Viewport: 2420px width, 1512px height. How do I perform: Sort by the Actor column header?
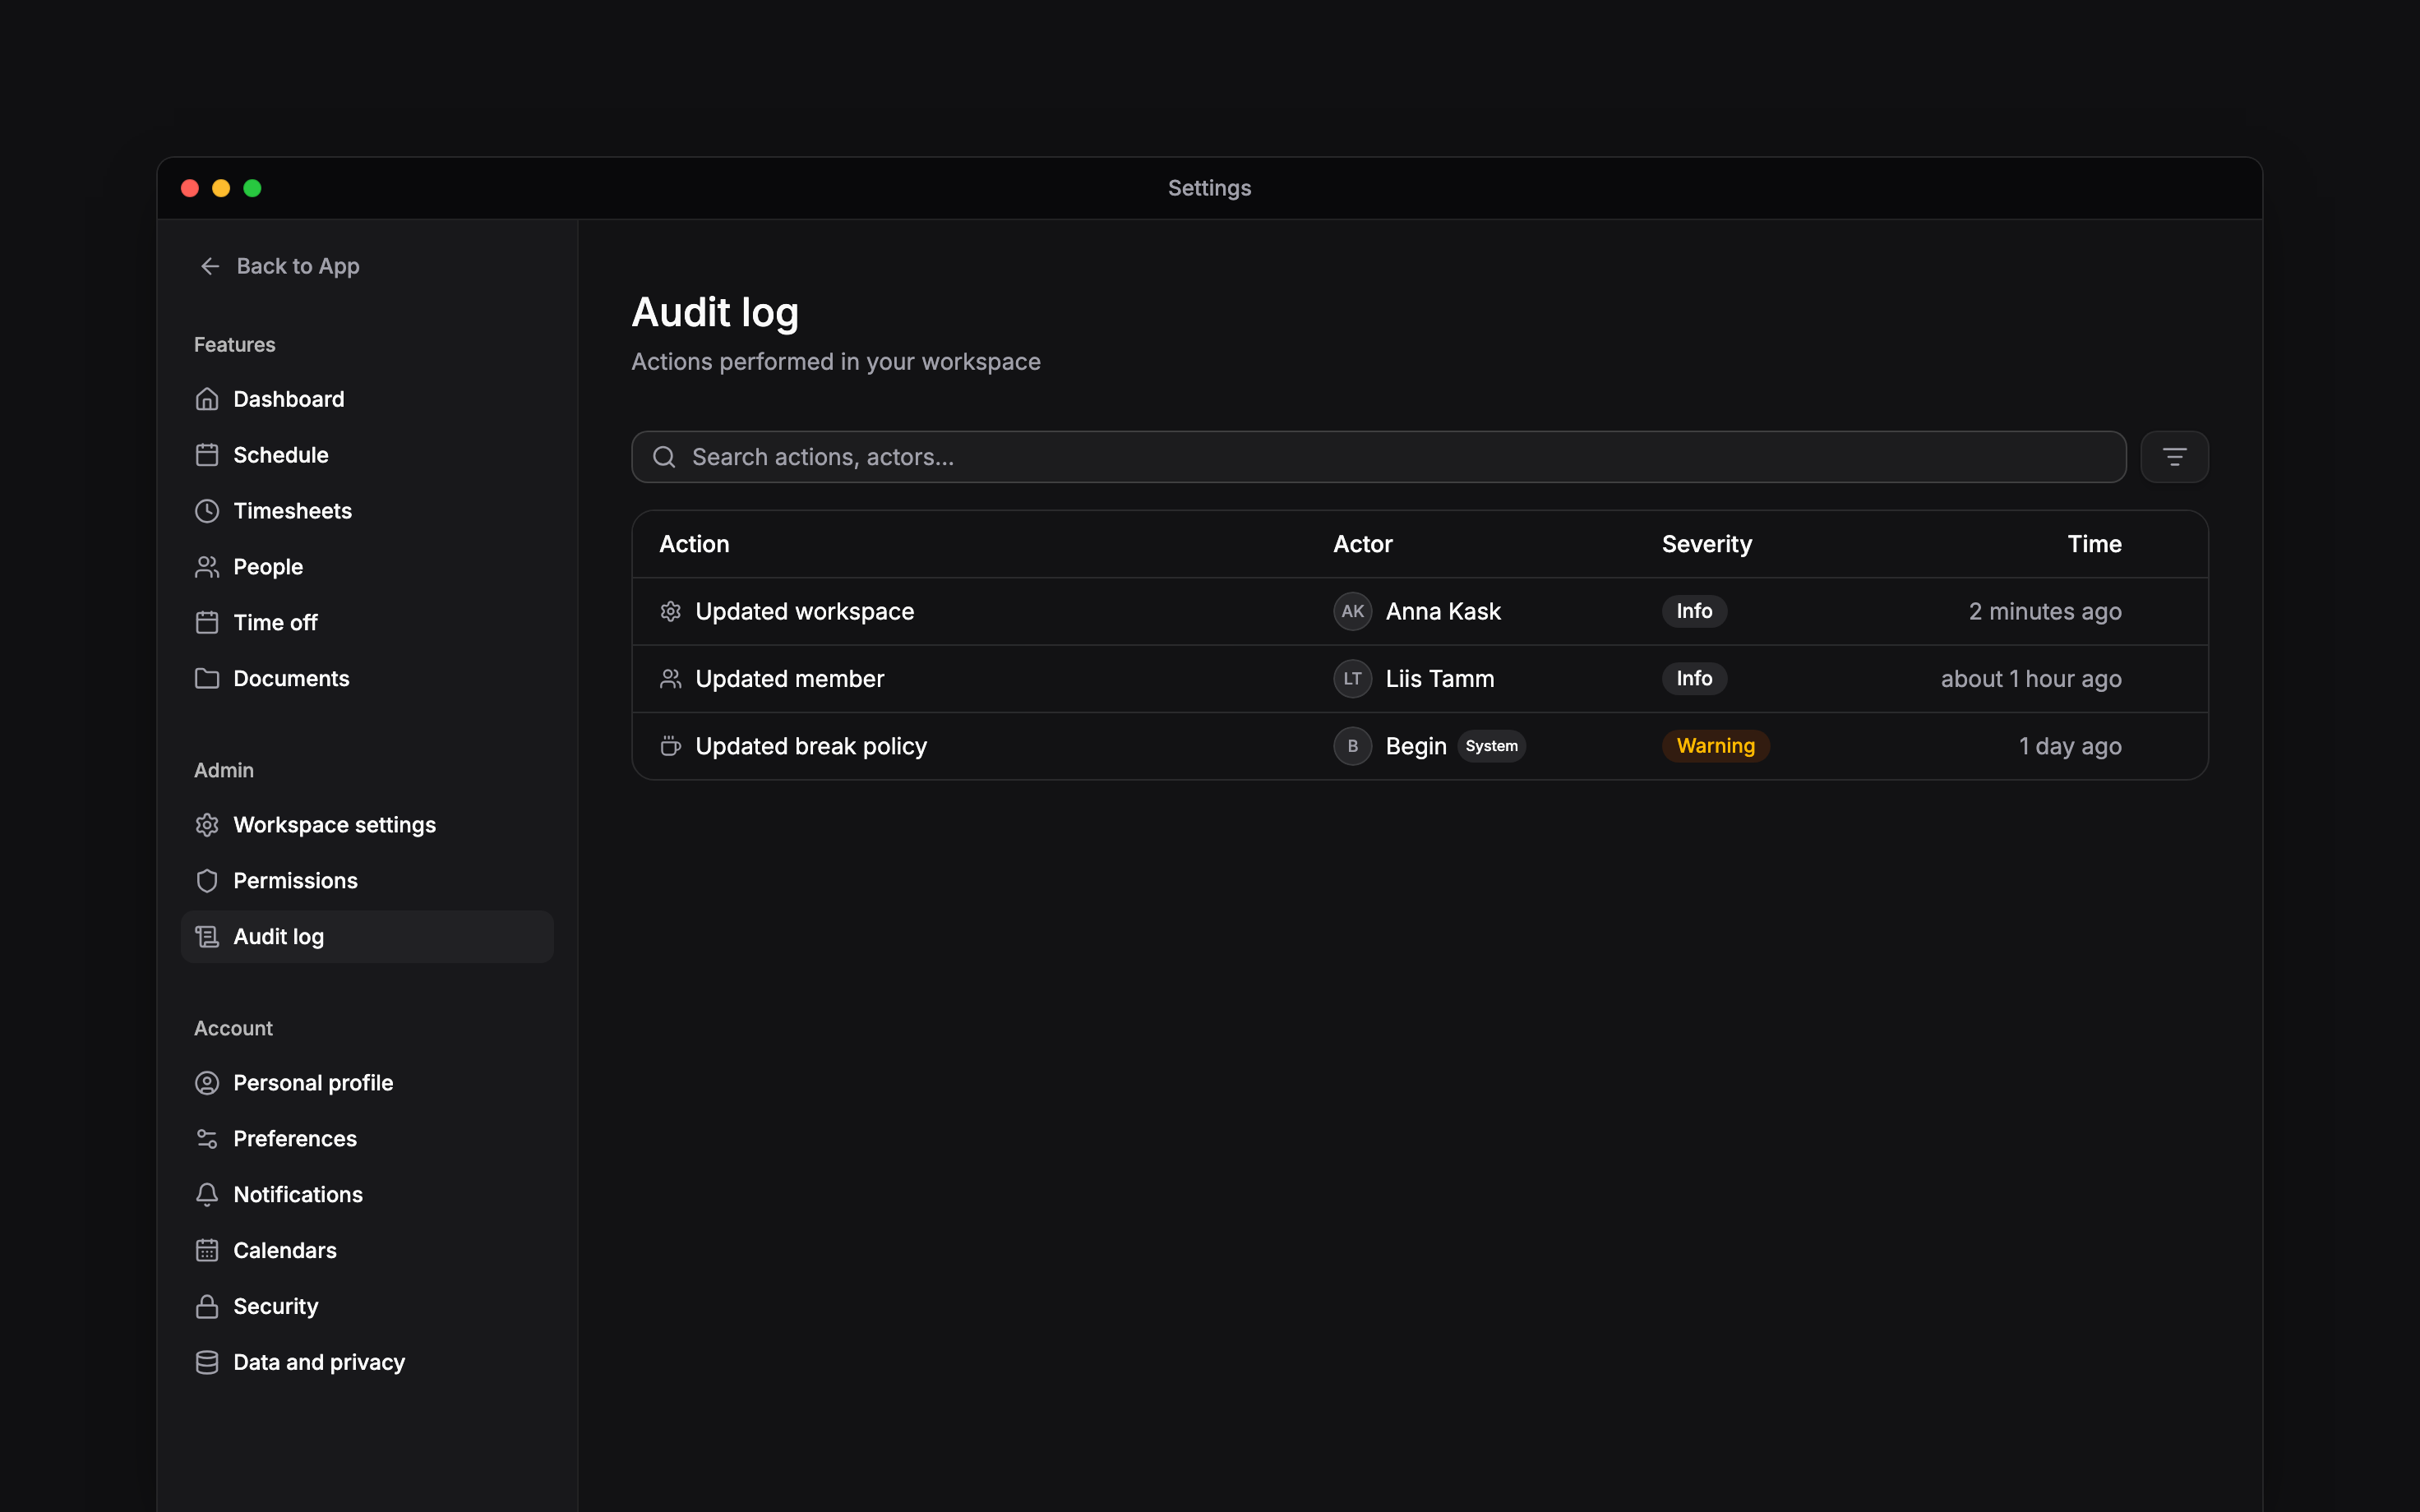coord(1362,544)
